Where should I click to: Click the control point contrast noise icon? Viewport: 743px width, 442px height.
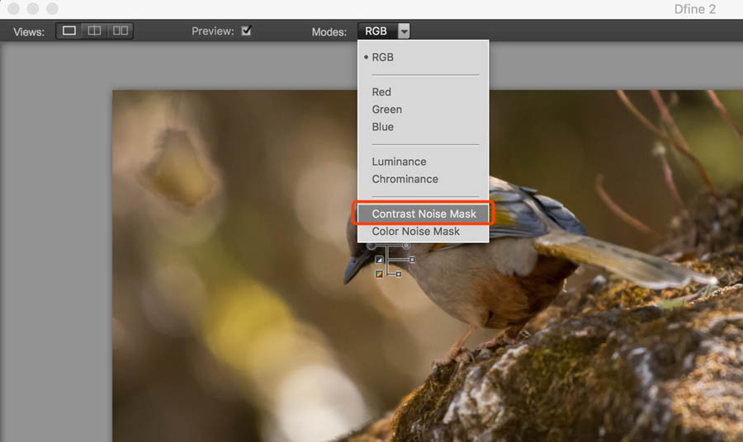click(x=379, y=259)
